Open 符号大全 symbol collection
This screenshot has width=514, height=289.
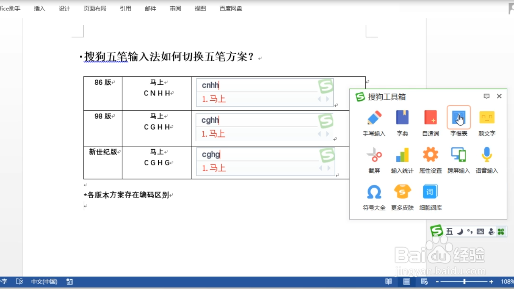(374, 197)
